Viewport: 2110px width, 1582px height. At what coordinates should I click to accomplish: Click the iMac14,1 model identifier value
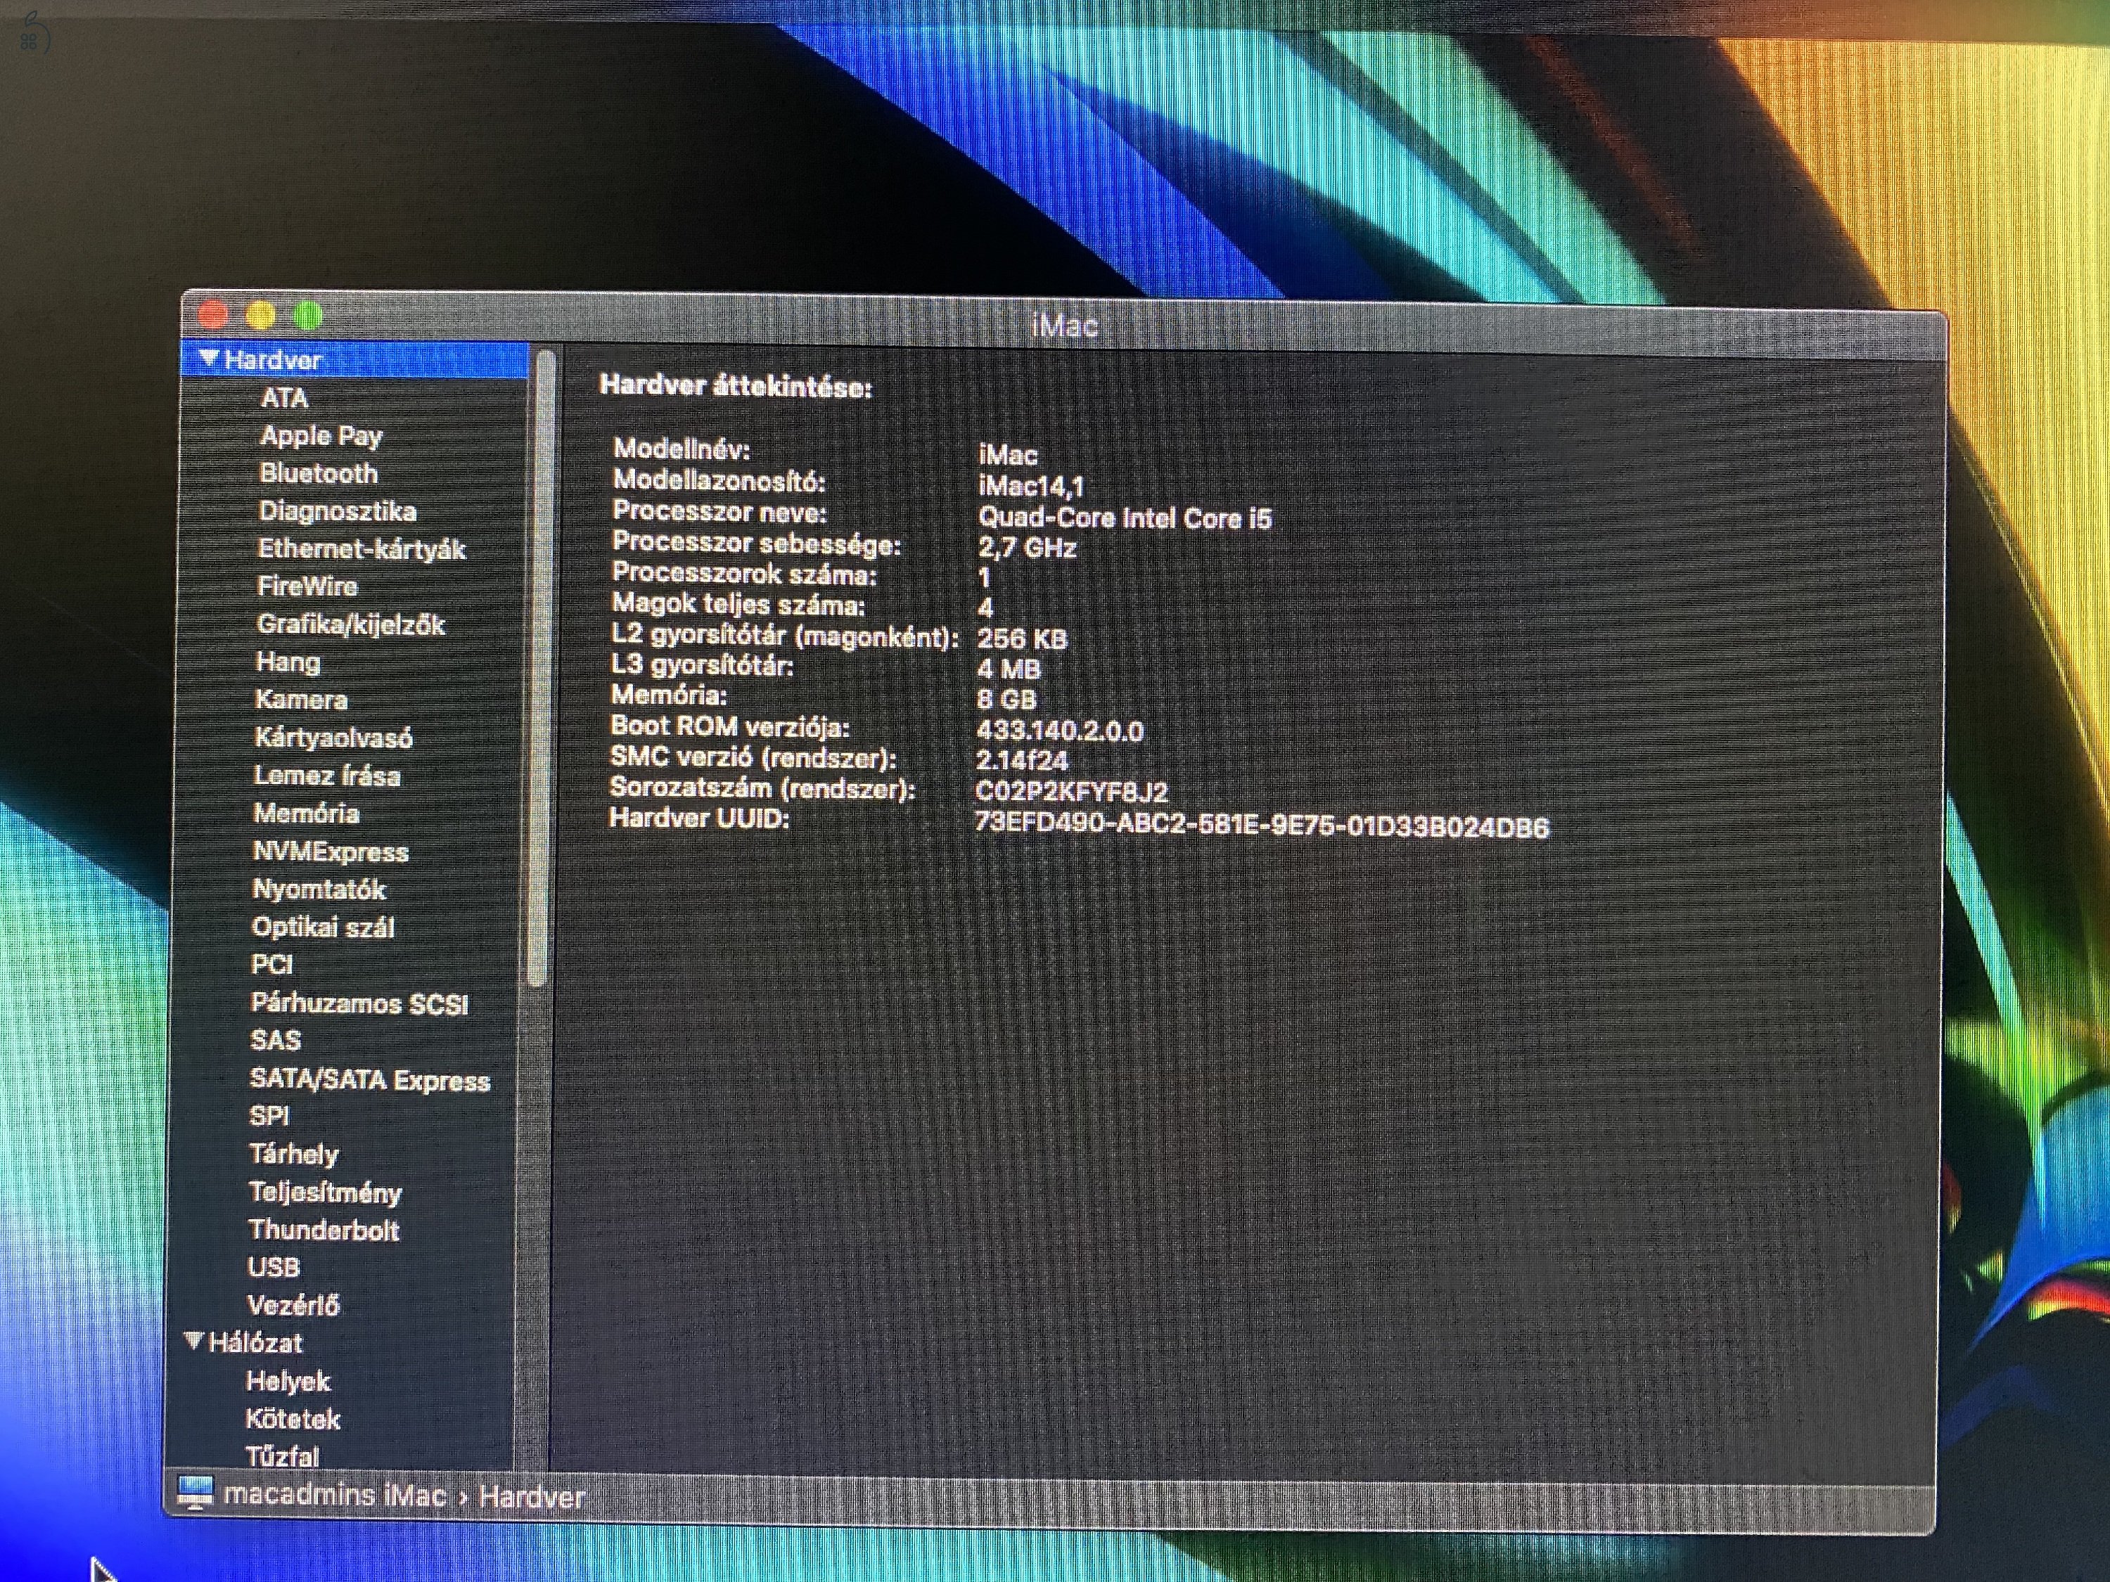click(x=1031, y=487)
